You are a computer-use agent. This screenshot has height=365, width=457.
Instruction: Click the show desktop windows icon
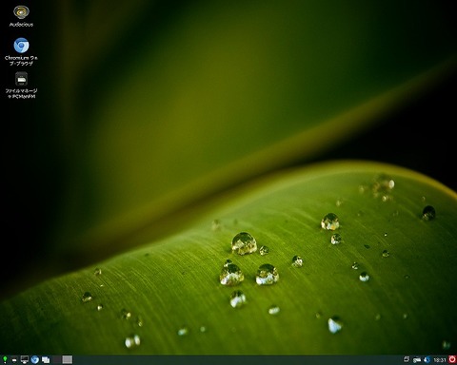click(x=46, y=360)
